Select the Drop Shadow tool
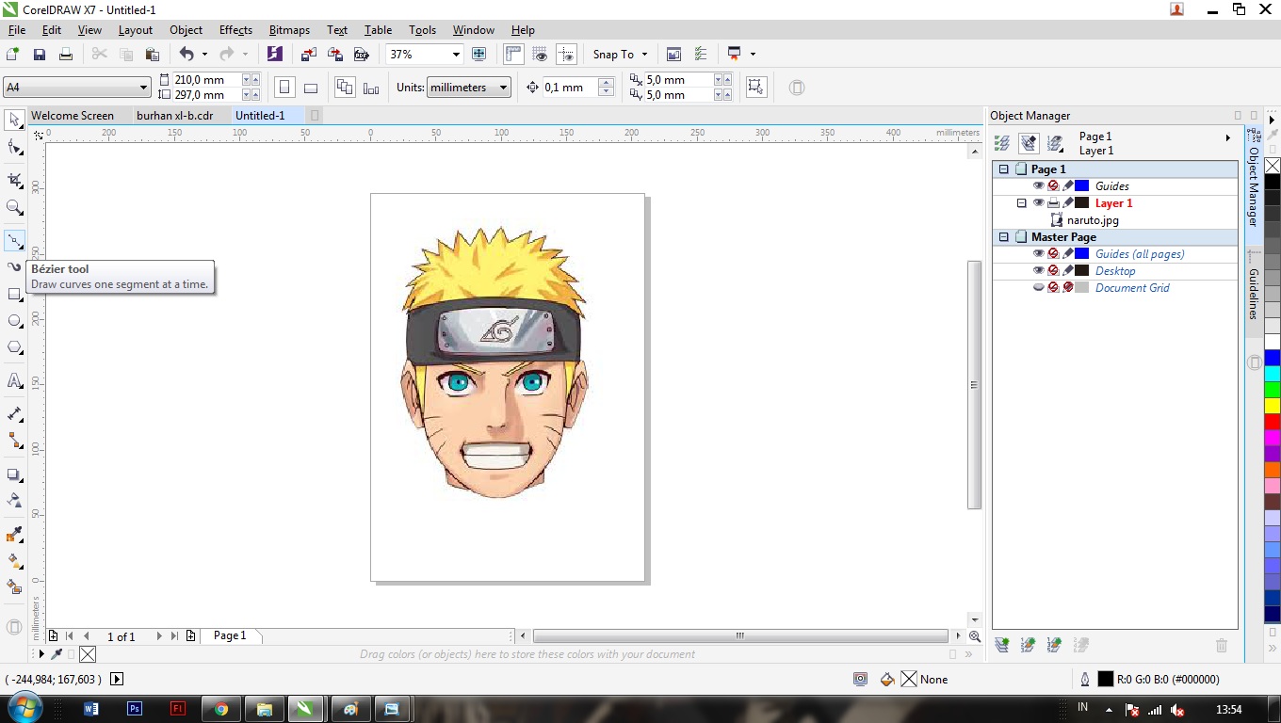The height and width of the screenshot is (723, 1281). pyautogui.click(x=14, y=474)
